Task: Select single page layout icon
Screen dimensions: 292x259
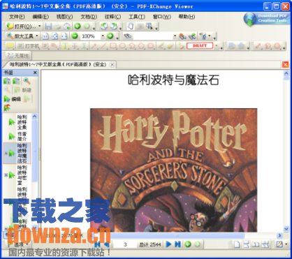Action: pyautogui.click(x=237, y=244)
